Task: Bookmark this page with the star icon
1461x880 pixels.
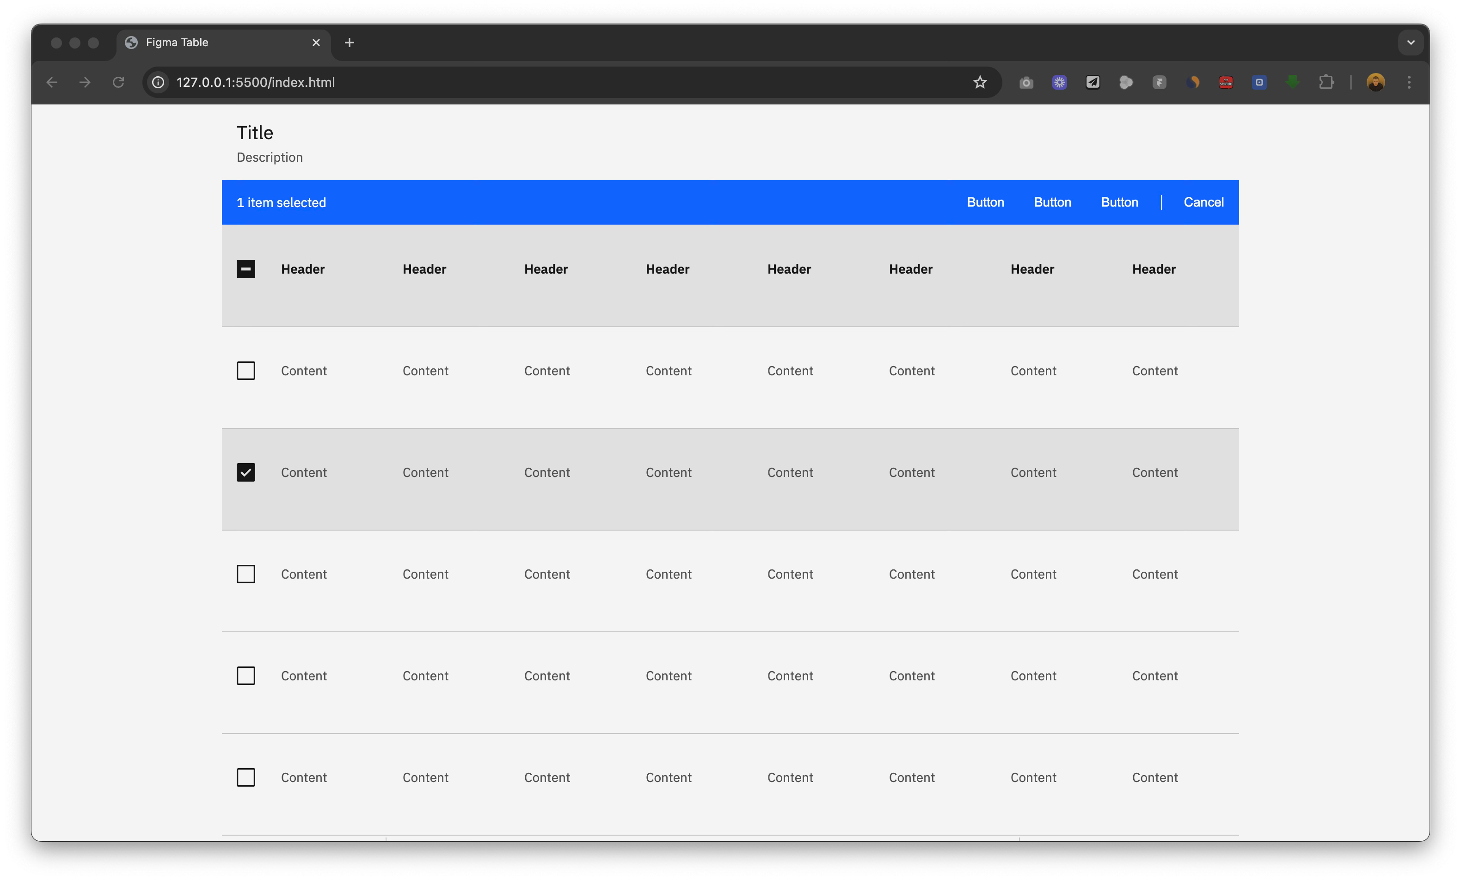Action: point(980,82)
